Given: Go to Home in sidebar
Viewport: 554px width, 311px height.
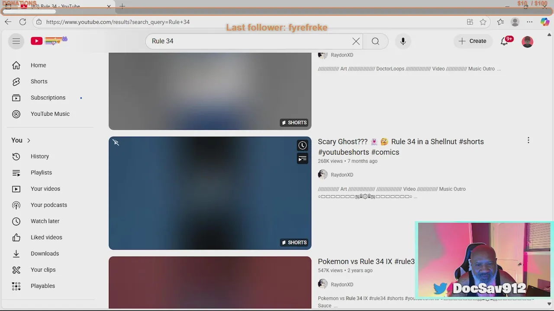Looking at the screenshot, I should click(50, 65).
